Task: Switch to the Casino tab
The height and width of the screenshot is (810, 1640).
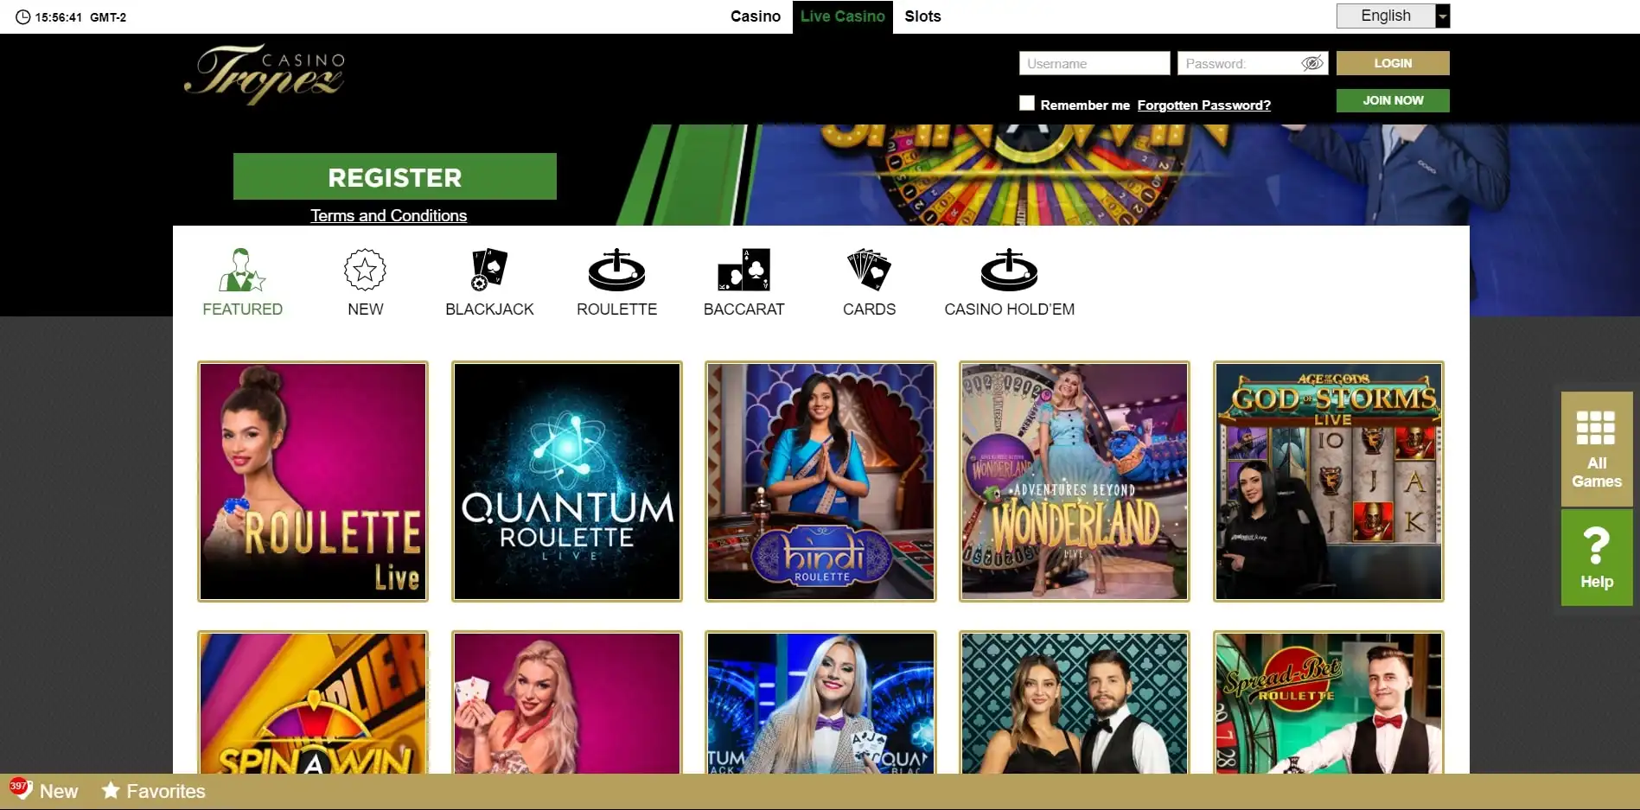Action: tap(755, 16)
